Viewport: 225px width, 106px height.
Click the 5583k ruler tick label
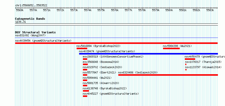[210, 10]
